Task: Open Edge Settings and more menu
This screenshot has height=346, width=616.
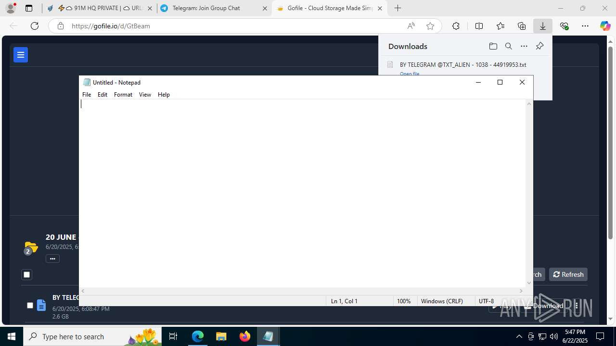Action: point(585,26)
